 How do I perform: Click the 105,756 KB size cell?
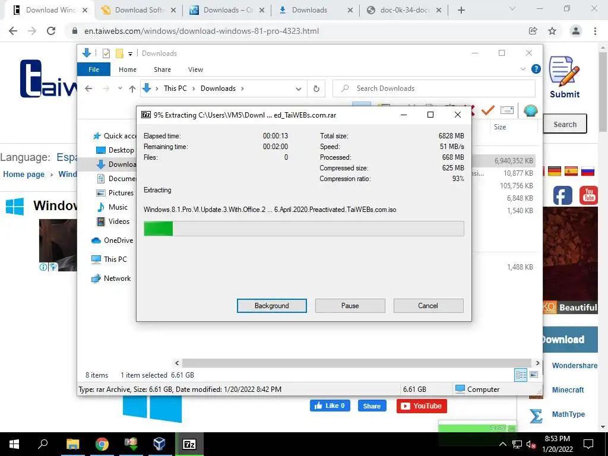click(x=516, y=186)
